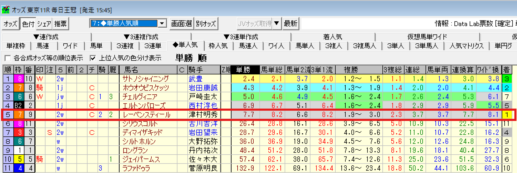Viewport: 517px width, 173px height.
Task: Enable 各合成オッズ等の順位表示 checkbox
Action: point(8,58)
